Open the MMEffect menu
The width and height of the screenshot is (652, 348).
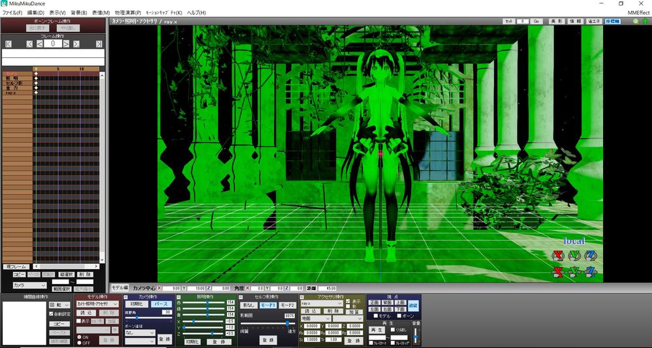point(638,12)
